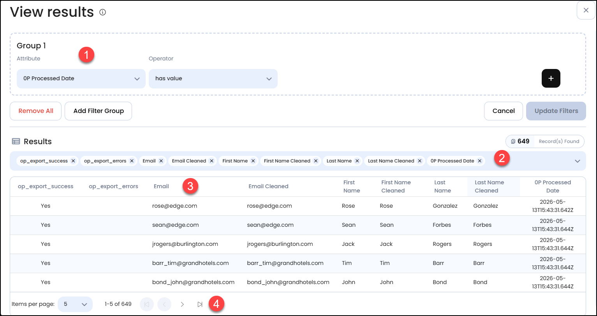
Task: Remove the 0P Processed Date chip
Action: 480,161
